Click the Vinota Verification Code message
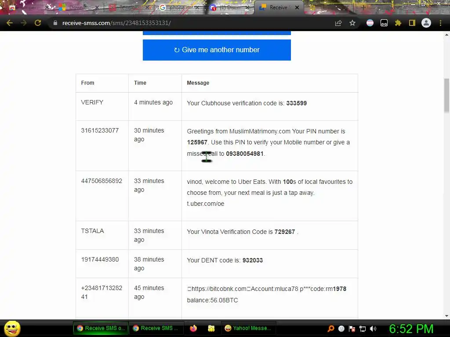Screen dimensions: 450x337 (243, 232)
